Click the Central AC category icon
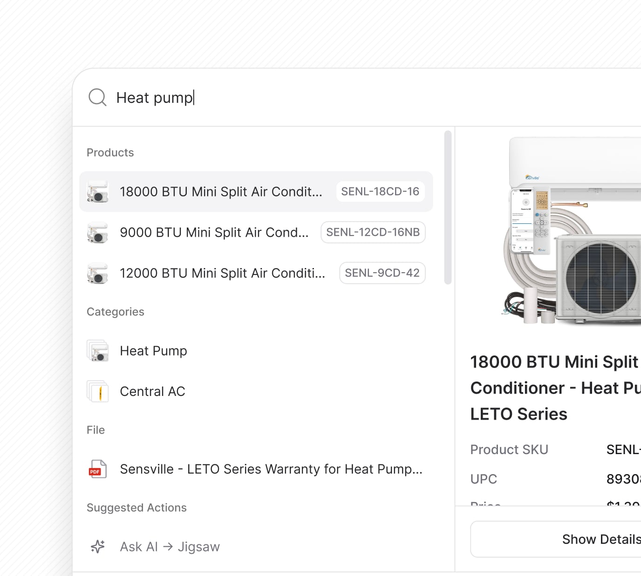This screenshot has height=576, width=641. click(x=97, y=391)
